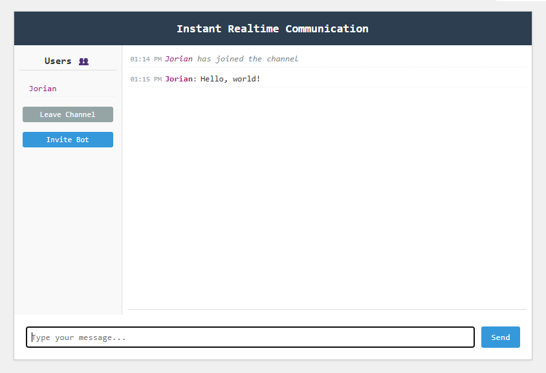This screenshot has height=373, width=546.
Task: Select Jorian in the users list
Action: point(43,89)
